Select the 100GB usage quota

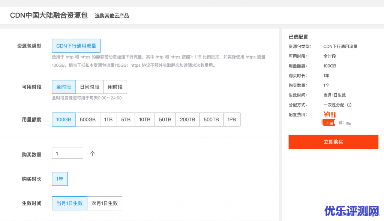64,119
